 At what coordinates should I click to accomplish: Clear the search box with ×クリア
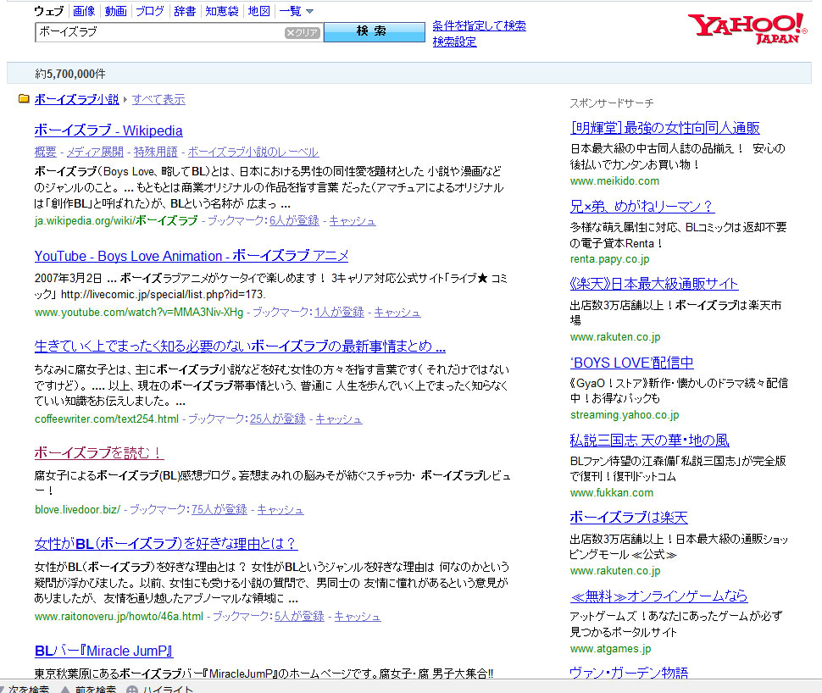point(302,32)
